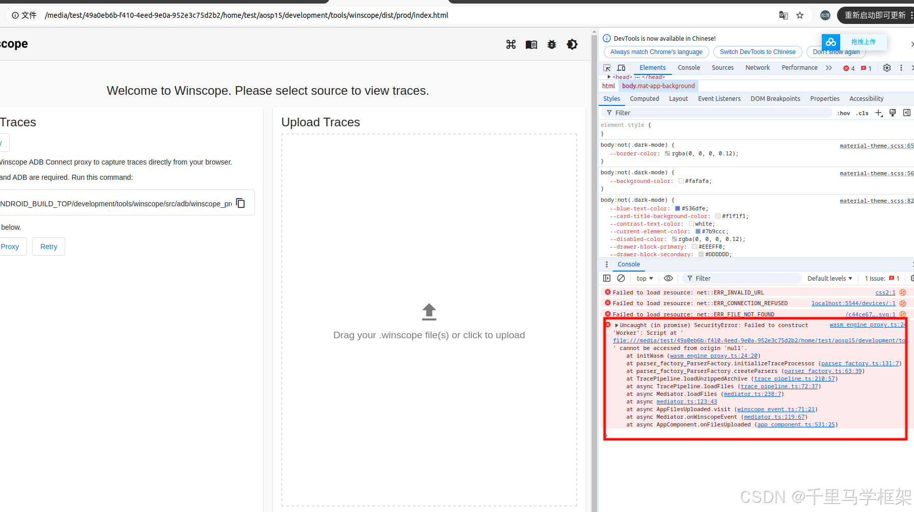This screenshot has height=512, width=914.
Task: Open material-theme.scss:65 source link
Action: (876, 146)
